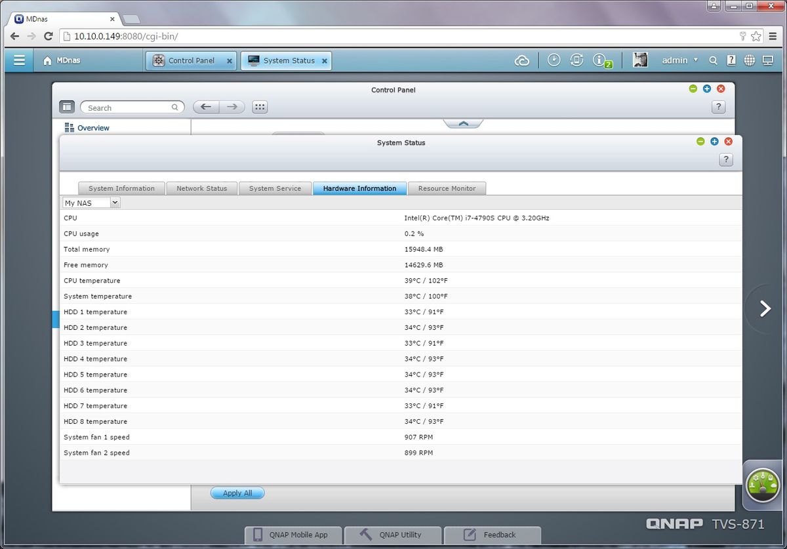Open QNAP Utility link
The height and width of the screenshot is (549, 787).
pos(392,535)
